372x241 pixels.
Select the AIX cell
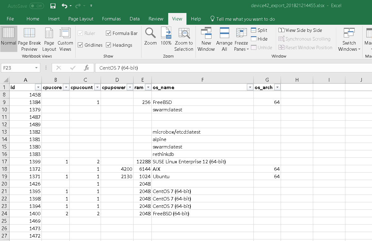click(x=203, y=169)
